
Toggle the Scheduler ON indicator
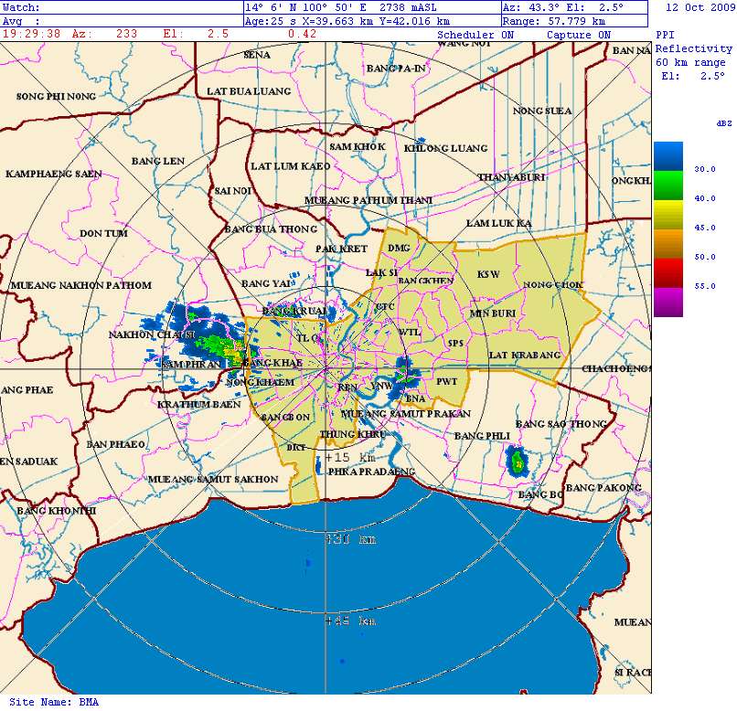pos(476,35)
